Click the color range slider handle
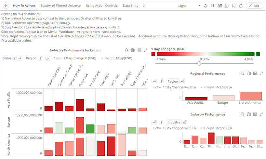Image resolution: width=266 pixels, height=159 pixels. [199, 64]
